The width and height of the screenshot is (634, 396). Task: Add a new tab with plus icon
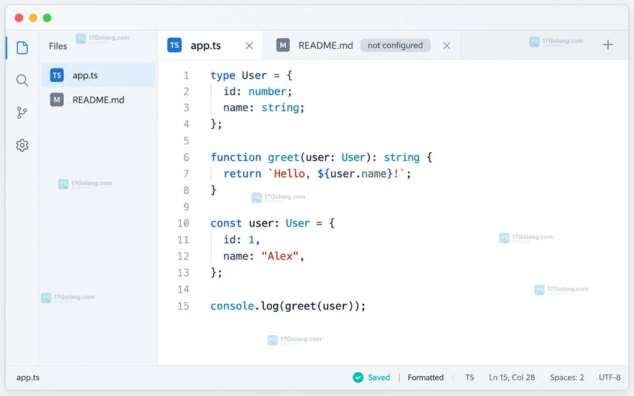[608, 45]
